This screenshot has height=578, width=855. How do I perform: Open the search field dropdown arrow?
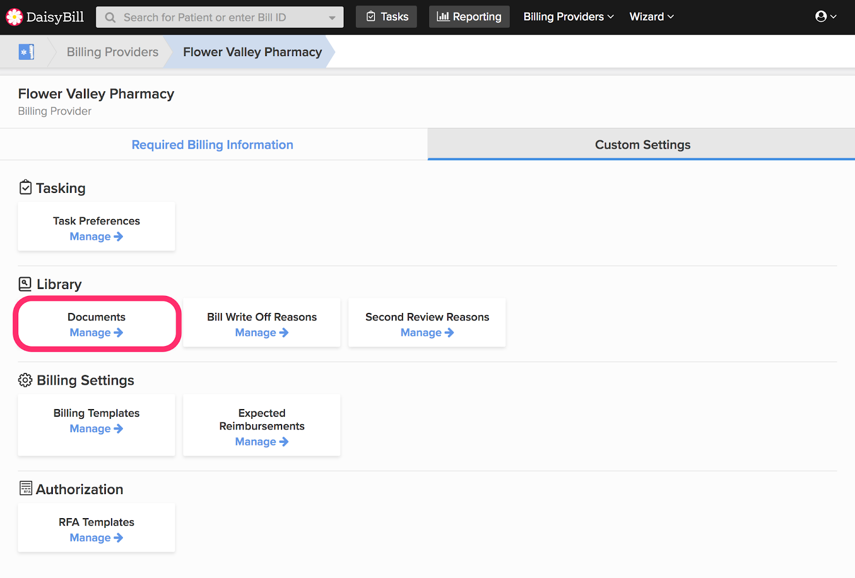click(x=332, y=18)
